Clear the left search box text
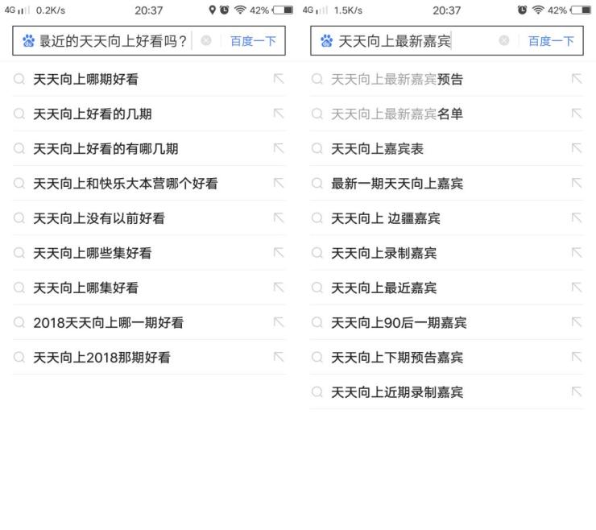The image size is (596, 530). [x=206, y=40]
